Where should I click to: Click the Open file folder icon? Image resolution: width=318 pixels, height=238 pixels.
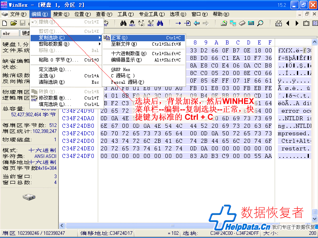click(14, 23)
